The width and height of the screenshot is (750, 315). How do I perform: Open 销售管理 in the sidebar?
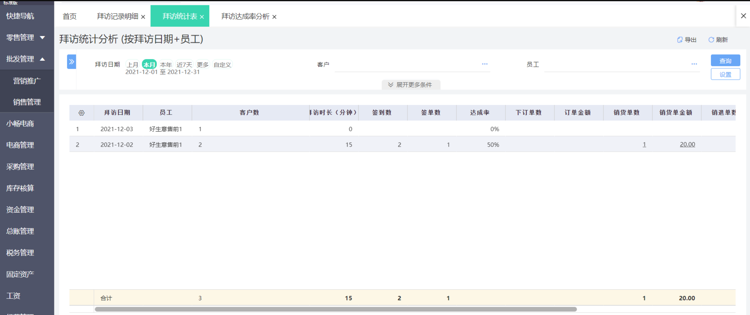point(27,102)
